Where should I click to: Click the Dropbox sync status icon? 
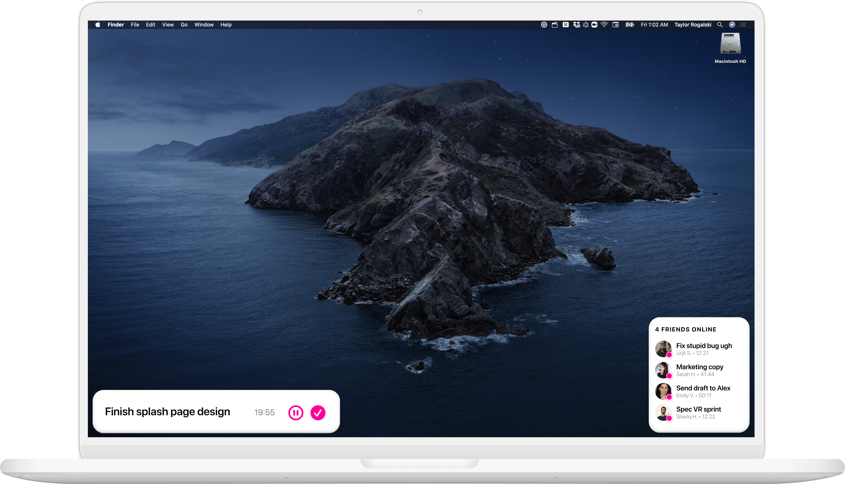(577, 25)
